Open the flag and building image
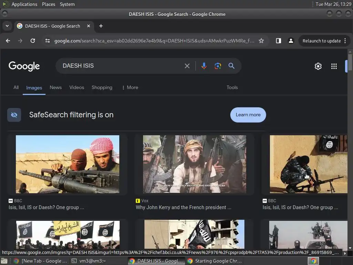 (194, 234)
